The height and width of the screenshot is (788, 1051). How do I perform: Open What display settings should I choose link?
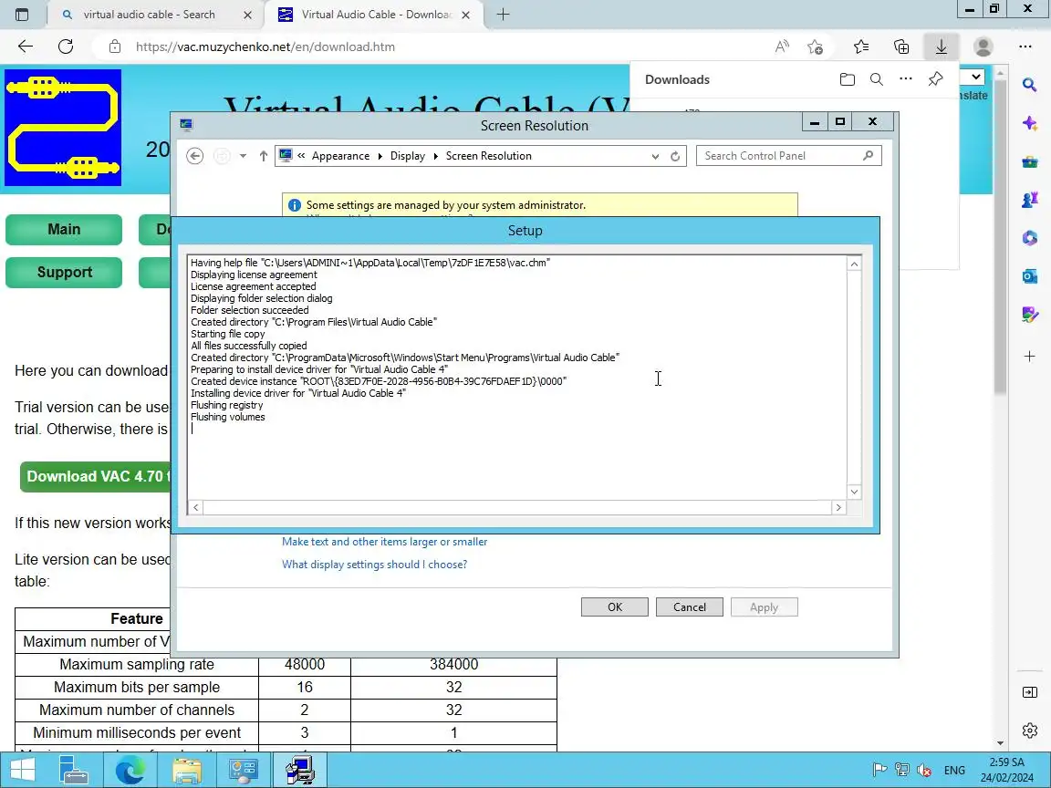[x=374, y=565]
